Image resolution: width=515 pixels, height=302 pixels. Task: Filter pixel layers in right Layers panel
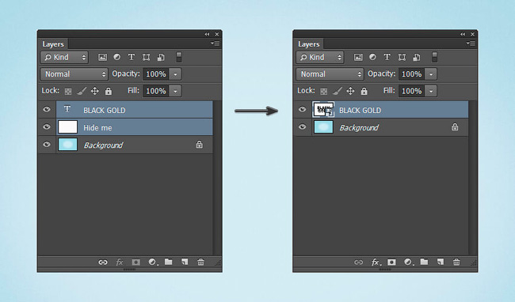coord(358,58)
